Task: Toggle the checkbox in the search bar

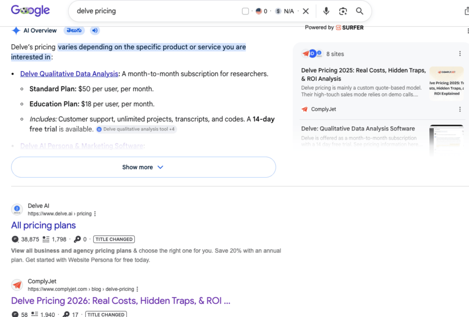Action: pyautogui.click(x=245, y=11)
